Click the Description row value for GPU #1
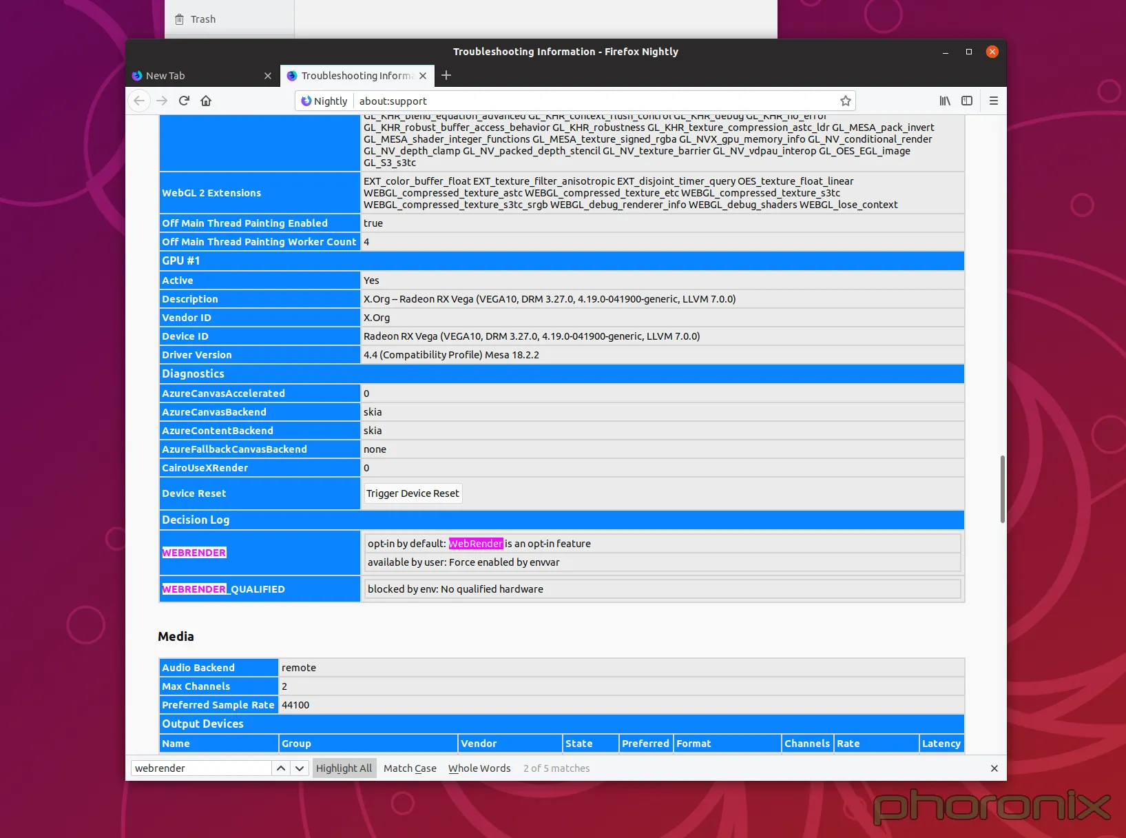1126x838 pixels. tap(550, 299)
